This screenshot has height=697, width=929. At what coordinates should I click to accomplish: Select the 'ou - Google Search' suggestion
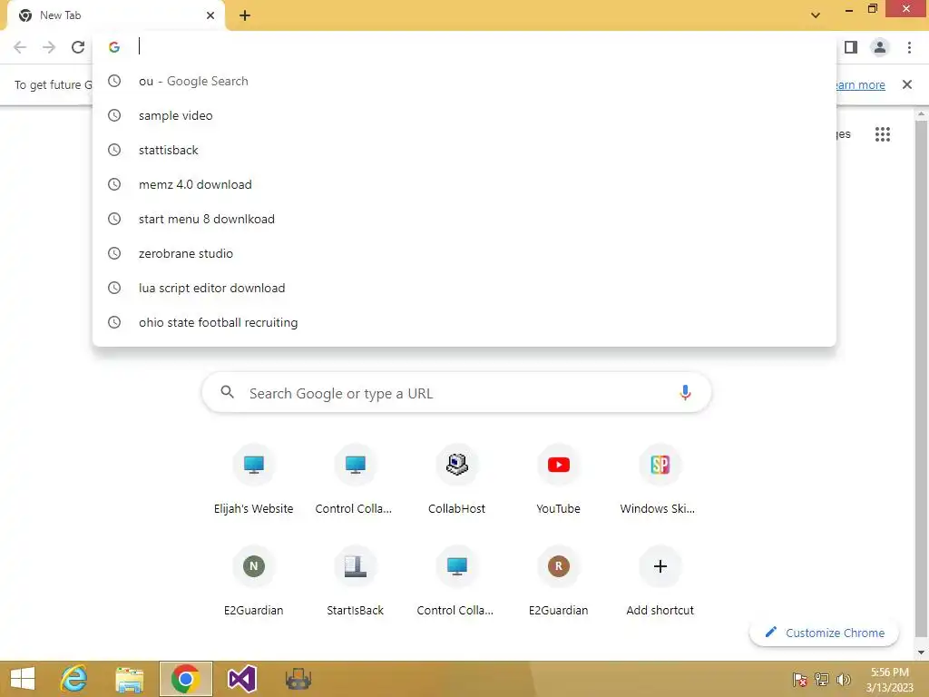coord(464,81)
